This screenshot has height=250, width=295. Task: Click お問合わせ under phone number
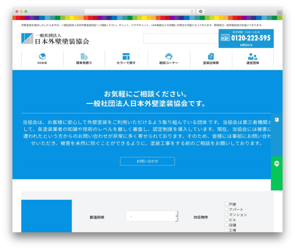246,45
